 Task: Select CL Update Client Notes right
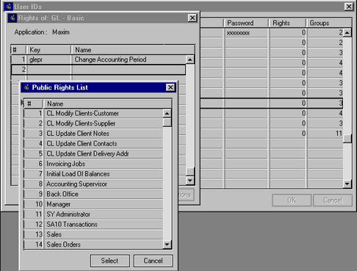coord(93,134)
